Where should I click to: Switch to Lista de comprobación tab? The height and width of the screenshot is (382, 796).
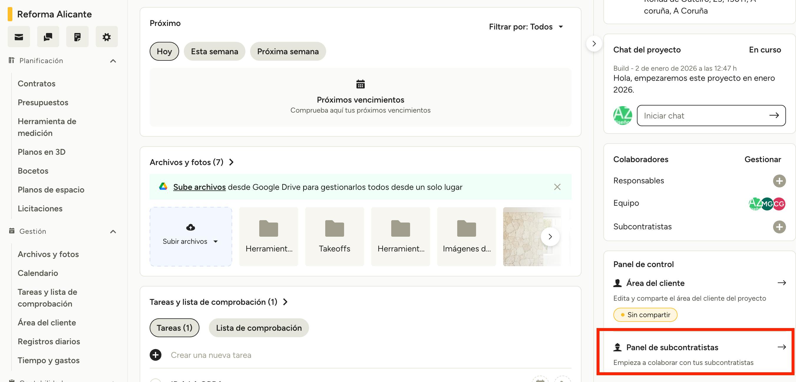[x=259, y=327]
